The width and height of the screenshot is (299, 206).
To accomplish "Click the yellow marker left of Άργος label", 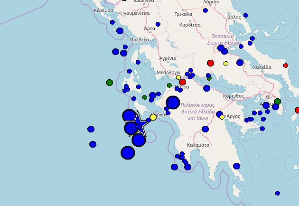I will (222, 117).
